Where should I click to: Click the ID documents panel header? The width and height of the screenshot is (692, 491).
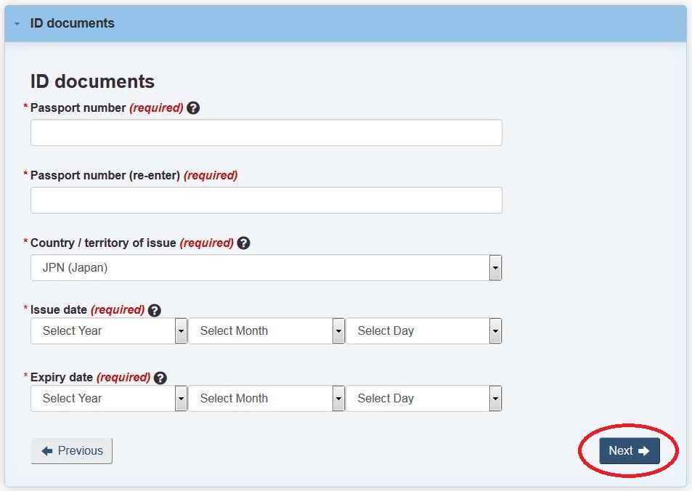346,23
